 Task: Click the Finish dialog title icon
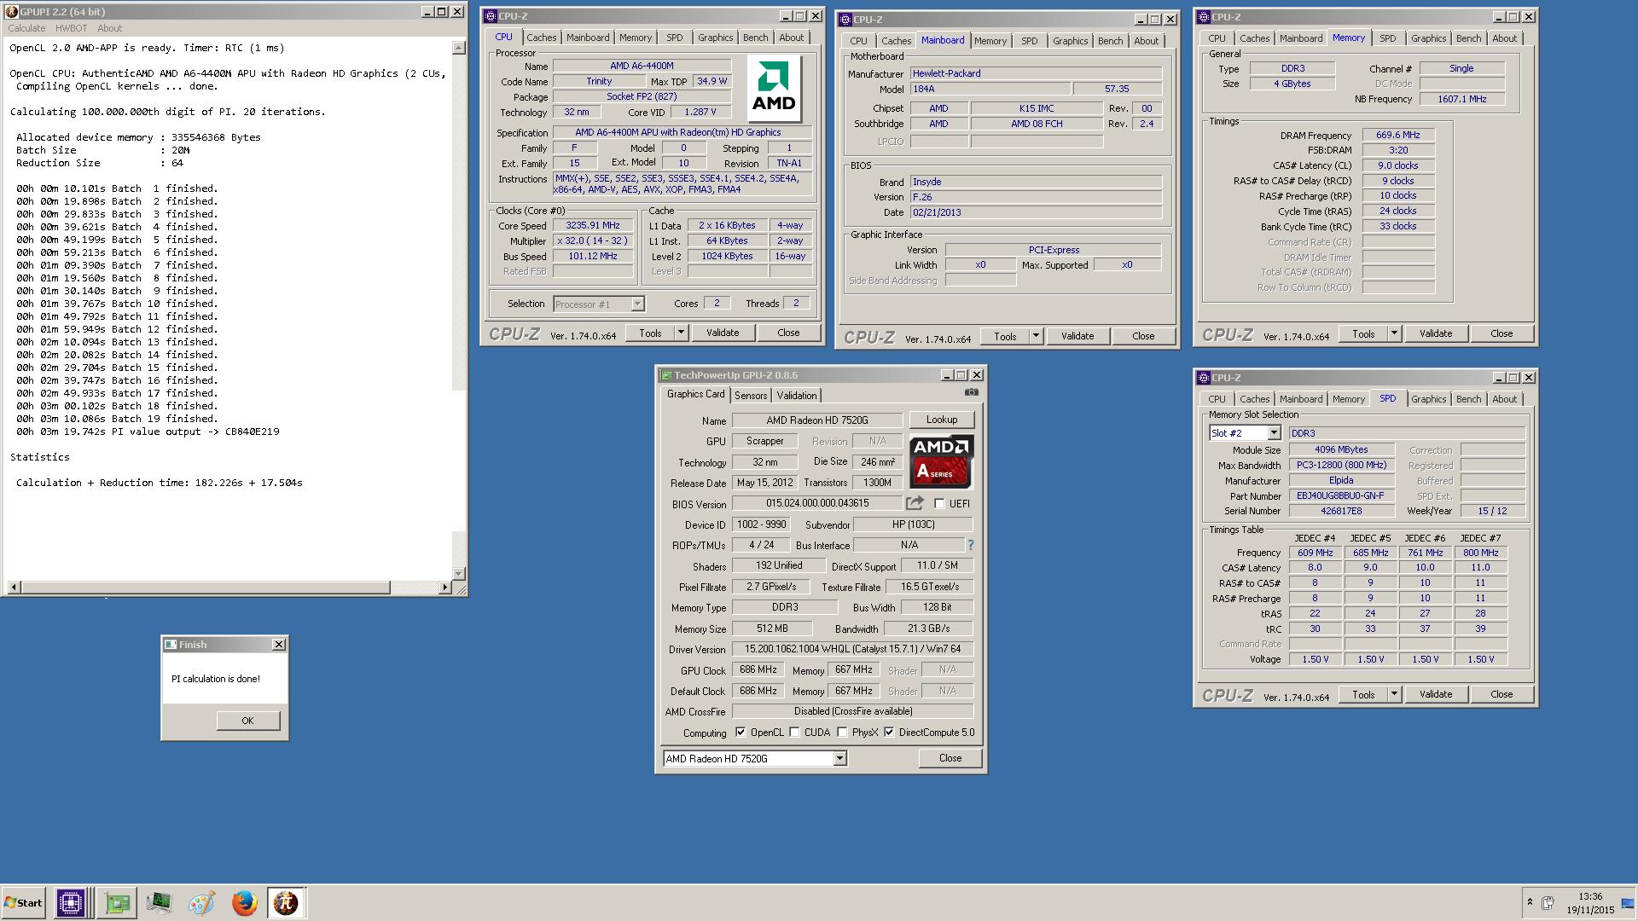click(x=170, y=645)
